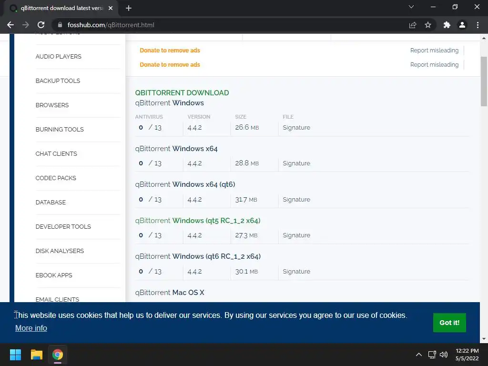Image resolution: width=488 pixels, height=366 pixels.
Task: Open CHAT CLIENTS category
Action: click(56, 154)
